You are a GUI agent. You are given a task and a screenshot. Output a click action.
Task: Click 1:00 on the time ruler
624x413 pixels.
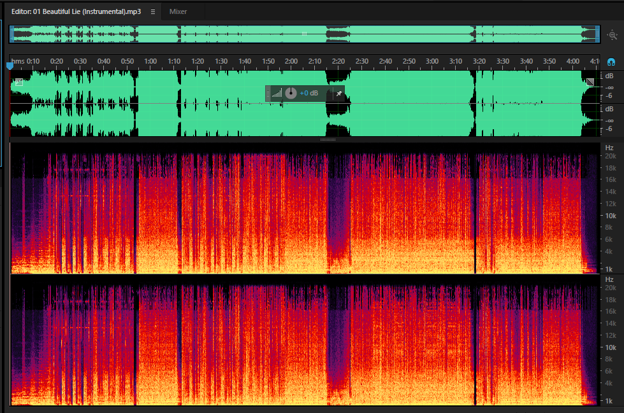[150, 61]
